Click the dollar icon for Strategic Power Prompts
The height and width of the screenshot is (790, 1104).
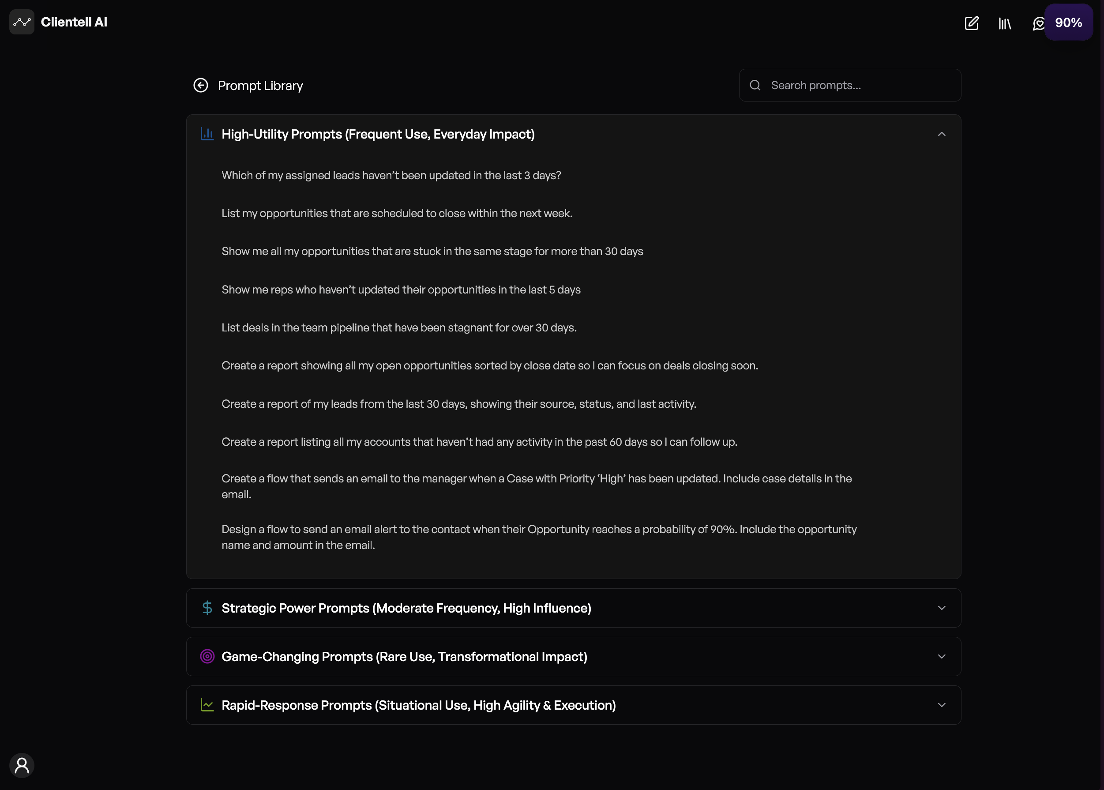click(x=207, y=608)
